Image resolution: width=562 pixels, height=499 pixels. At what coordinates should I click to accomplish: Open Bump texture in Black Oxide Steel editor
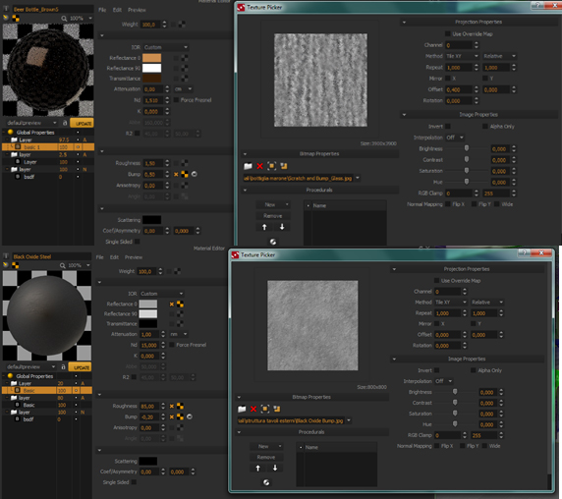180,416
